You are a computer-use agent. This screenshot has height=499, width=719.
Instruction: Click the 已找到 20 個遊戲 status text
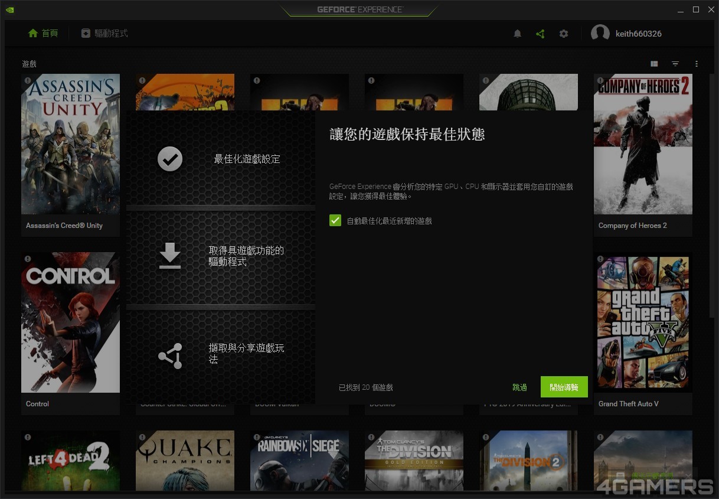click(x=365, y=387)
